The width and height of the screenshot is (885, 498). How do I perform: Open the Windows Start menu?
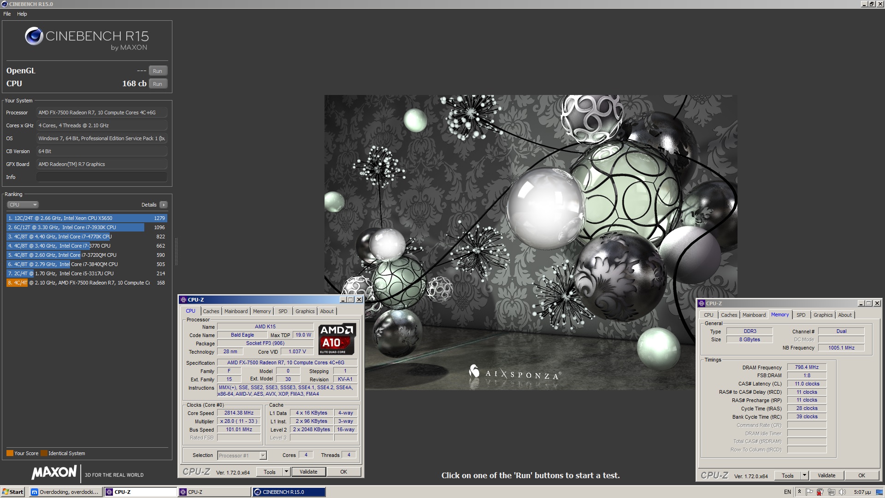click(x=12, y=492)
